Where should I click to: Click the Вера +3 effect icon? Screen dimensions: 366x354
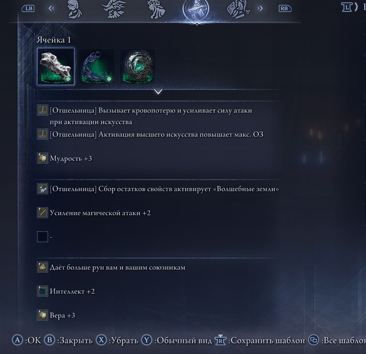(x=43, y=315)
